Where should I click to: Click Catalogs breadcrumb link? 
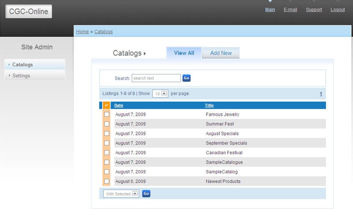coord(103,31)
